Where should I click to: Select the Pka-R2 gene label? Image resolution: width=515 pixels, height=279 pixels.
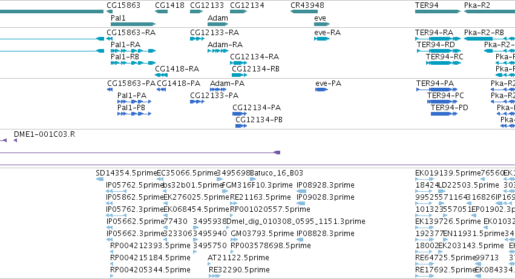coord(477,5)
